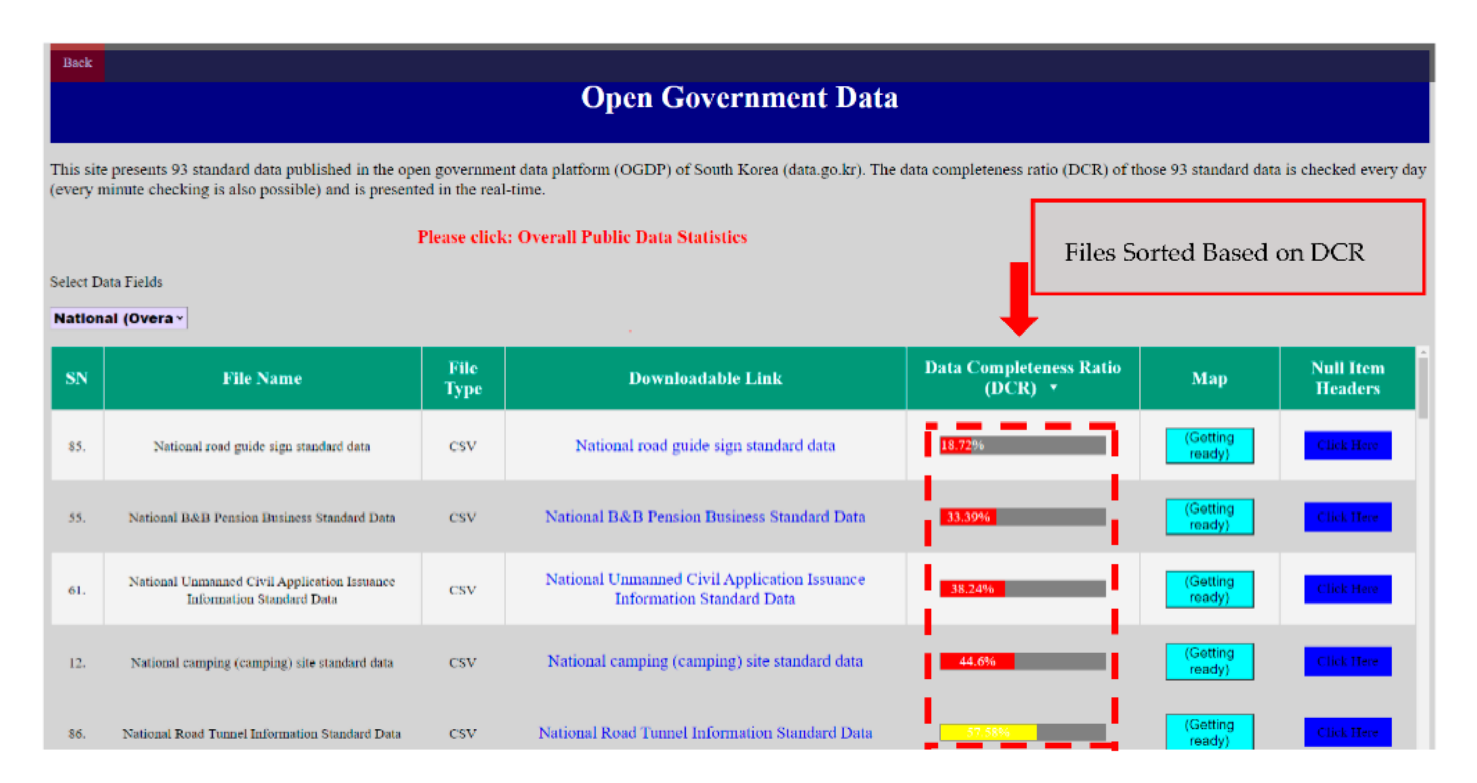Click the Back button
The width and height of the screenshot is (1477, 783).
tap(77, 63)
